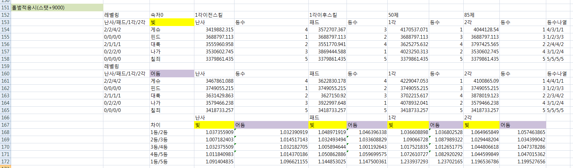Click the cell showing 4044128.54
This screenshot has height=168, width=573.
coord(481,29)
